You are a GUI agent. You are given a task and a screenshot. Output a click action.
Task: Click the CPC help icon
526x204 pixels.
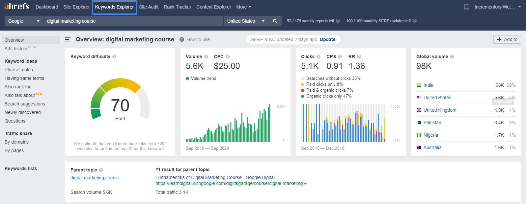[228, 57]
